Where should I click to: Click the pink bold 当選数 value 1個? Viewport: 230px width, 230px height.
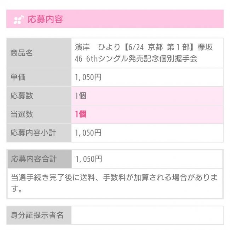[81, 114]
